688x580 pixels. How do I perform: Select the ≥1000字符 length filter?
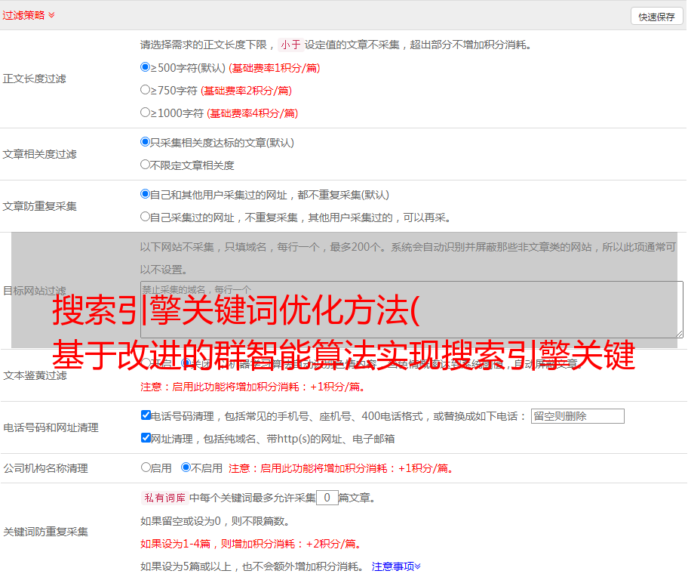[x=146, y=113]
